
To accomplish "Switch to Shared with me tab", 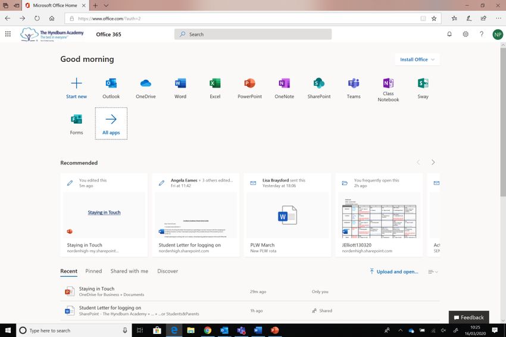I will point(129,271).
